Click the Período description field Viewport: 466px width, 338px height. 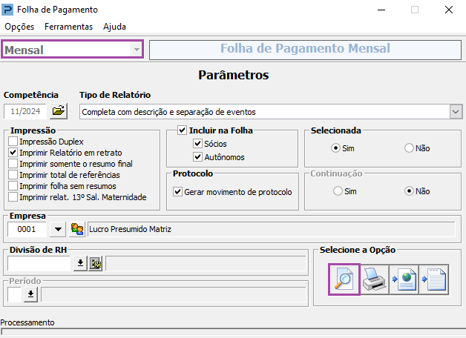[x=174, y=294]
